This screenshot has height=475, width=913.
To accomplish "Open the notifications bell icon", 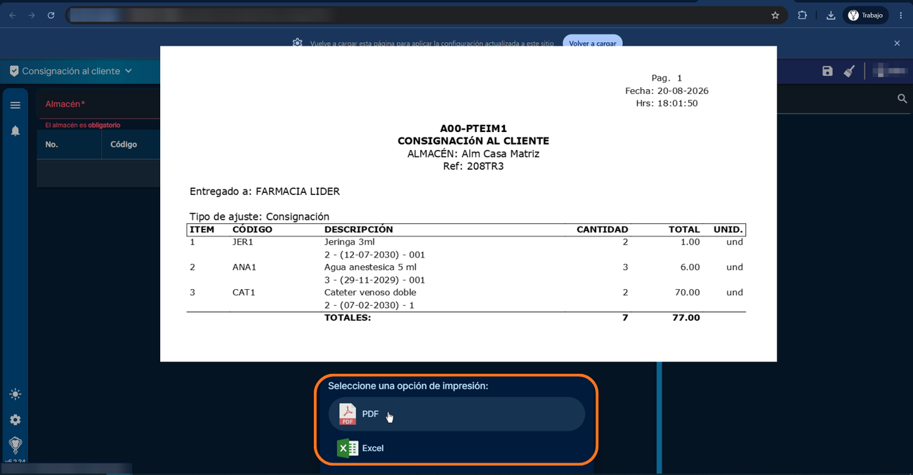I will 15,131.
